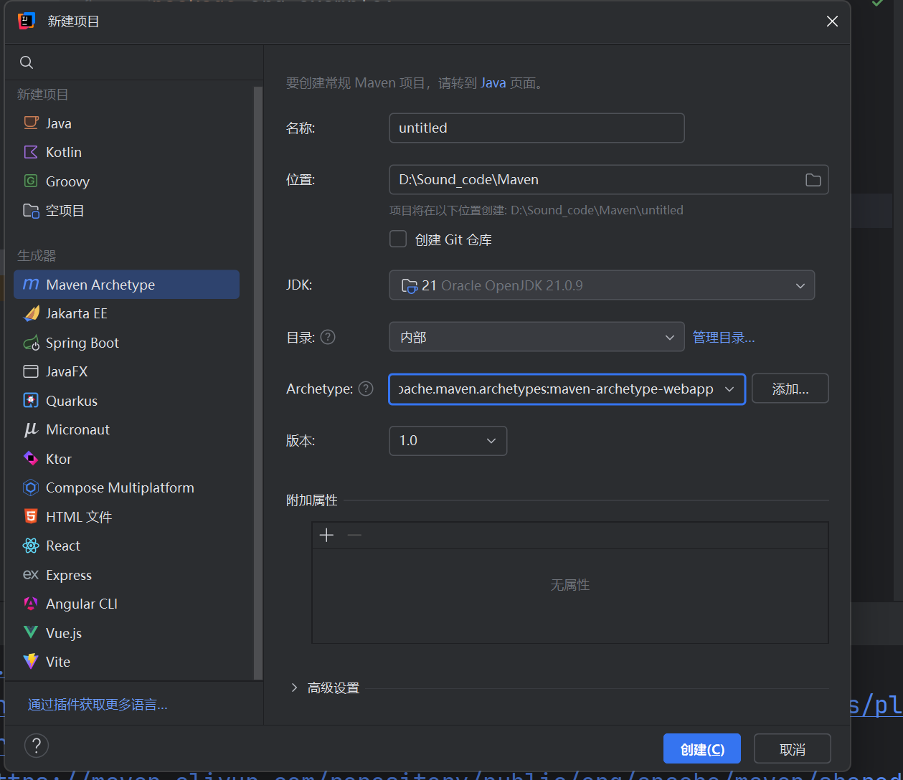Click the React atom icon

(31, 546)
